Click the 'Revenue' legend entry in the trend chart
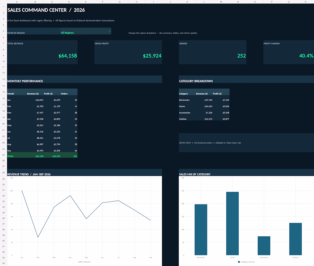Viewport: 314px width, 266px height. (84, 262)
